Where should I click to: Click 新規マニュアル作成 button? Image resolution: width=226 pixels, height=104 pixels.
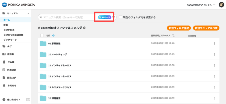pyautogui.click(x=206, y=28)
